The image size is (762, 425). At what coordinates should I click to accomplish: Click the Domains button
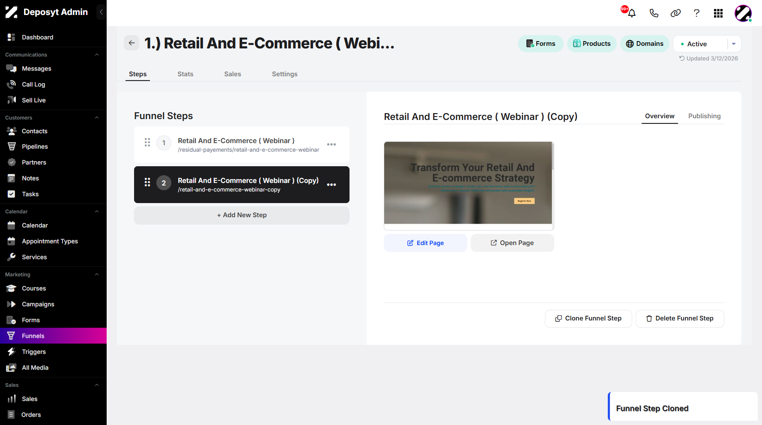(645, 44)
